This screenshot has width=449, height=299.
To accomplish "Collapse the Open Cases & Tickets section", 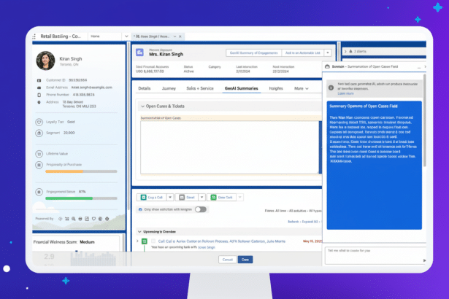I will point(142,106).
